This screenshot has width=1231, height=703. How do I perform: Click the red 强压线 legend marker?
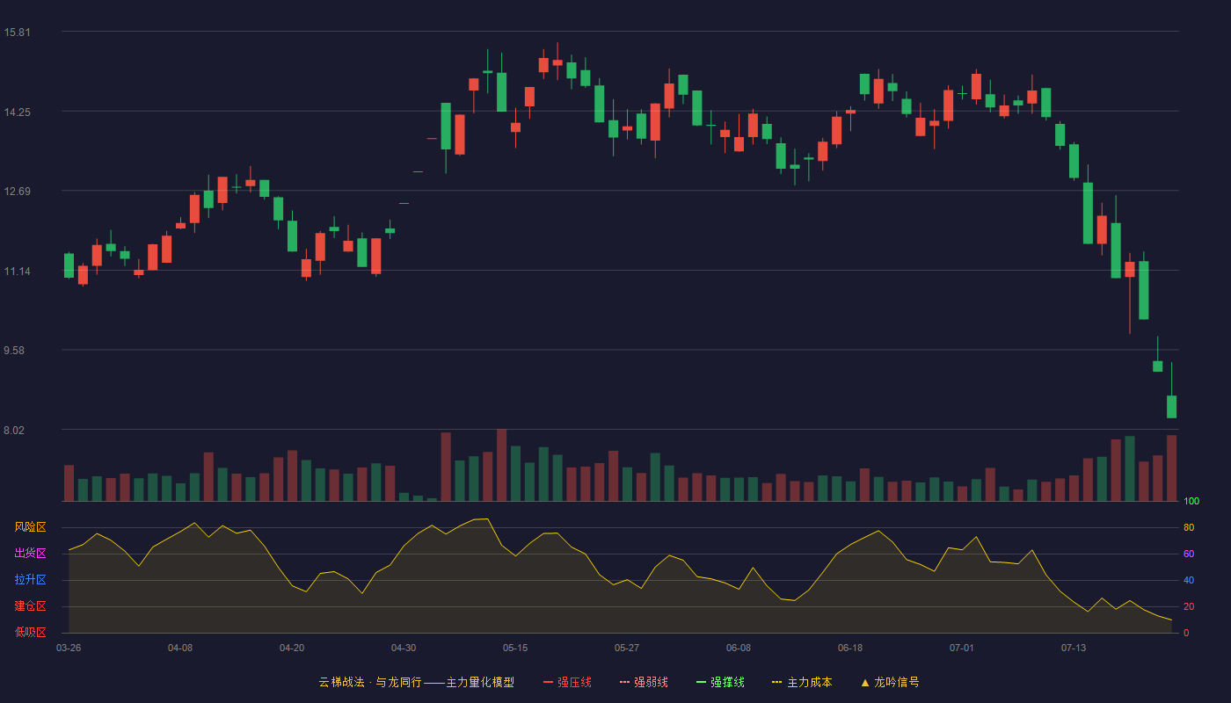548,682
